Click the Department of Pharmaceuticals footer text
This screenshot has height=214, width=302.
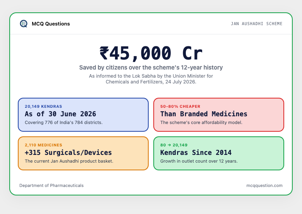[x=51, y=185]
